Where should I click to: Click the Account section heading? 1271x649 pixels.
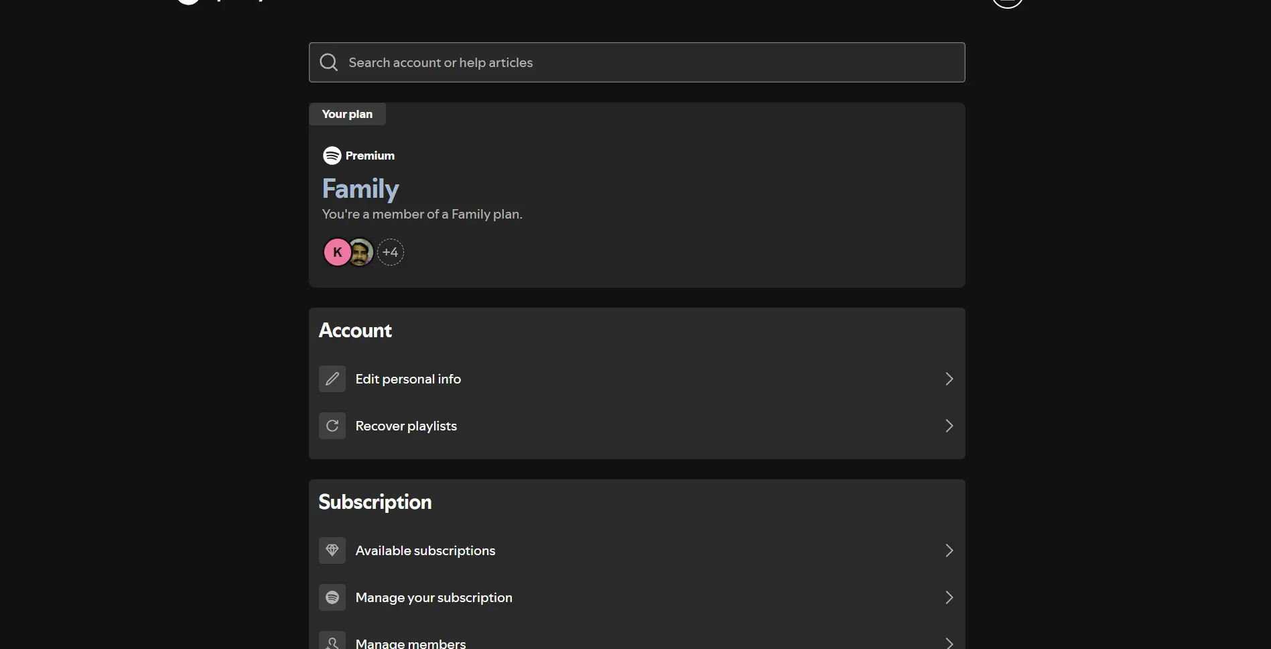point(355,331)
